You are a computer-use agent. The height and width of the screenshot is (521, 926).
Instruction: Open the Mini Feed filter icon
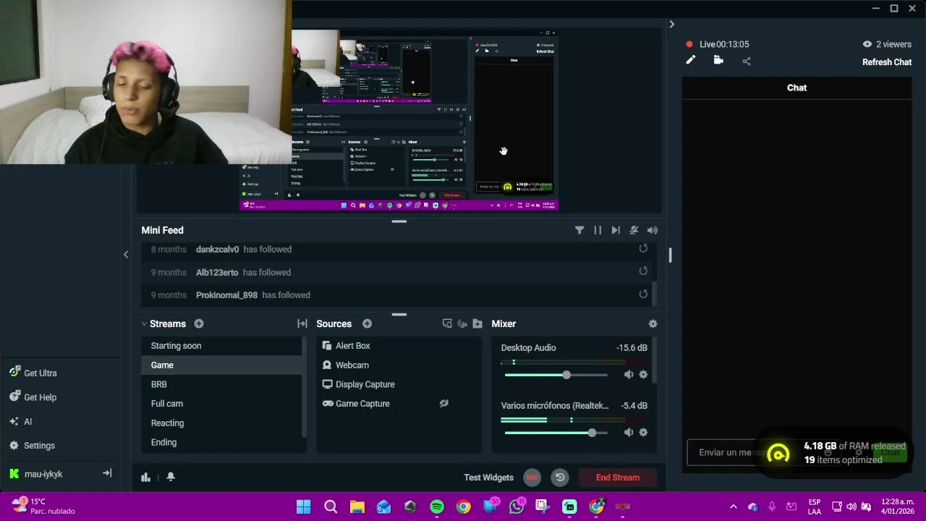pos(579,230)
